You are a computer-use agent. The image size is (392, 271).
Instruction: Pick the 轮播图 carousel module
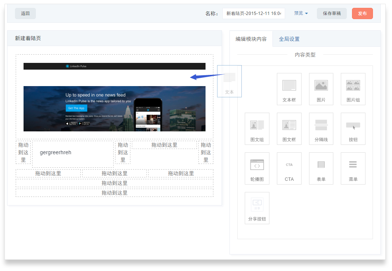pos(257,168)
